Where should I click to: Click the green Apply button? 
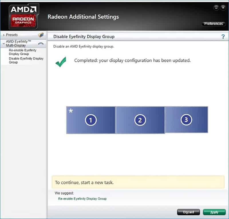[x=214, y=212]
